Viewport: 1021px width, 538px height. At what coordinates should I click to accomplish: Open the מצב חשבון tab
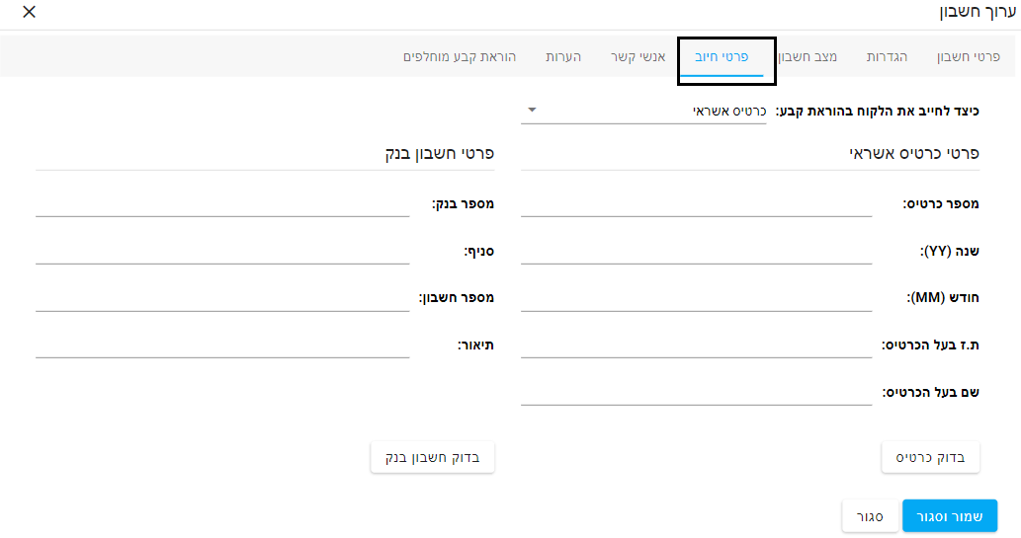[x=808, y=56]
